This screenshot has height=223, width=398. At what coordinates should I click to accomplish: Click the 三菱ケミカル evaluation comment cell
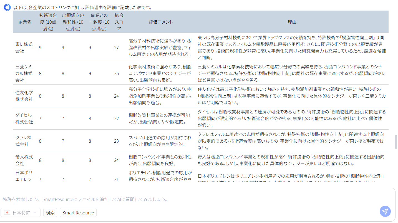pos(161,73)
